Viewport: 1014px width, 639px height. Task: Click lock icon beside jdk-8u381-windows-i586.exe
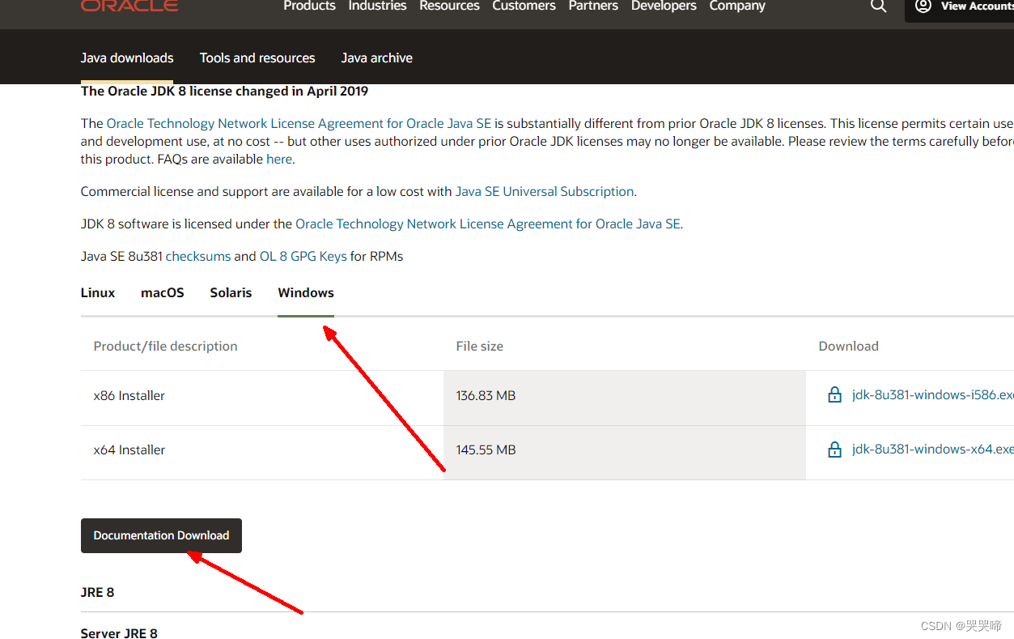(834, 395)
